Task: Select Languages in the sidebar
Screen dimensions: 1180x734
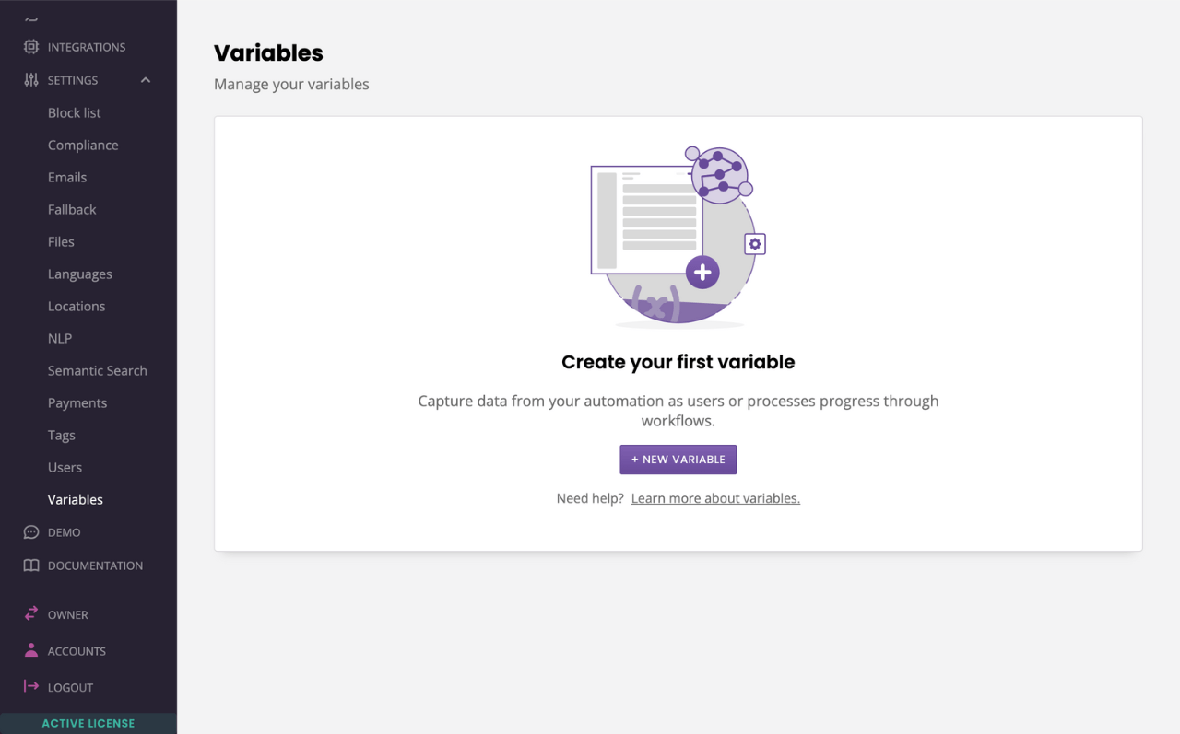Action: [80, 274]
